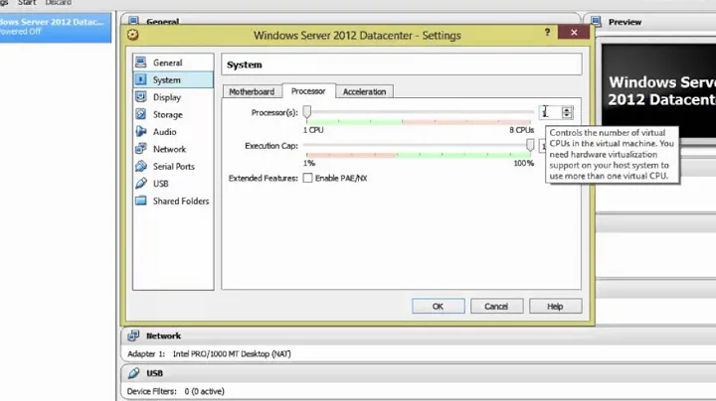This screenshot has width=716, height=401.
Task: Open the Storage category disk icon
Action: point(141,114)
